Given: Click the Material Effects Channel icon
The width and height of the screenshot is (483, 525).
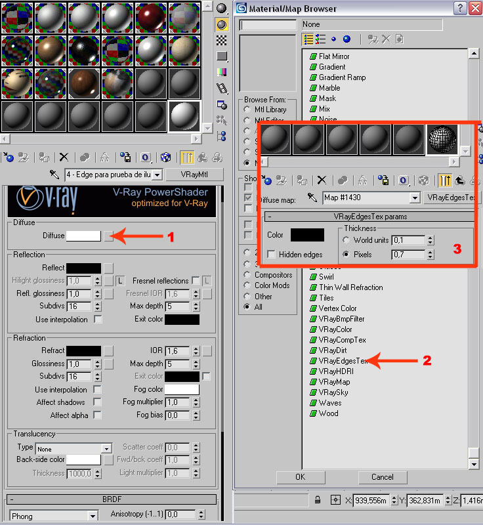Looking at the screenshot, I should pos(146,157).
